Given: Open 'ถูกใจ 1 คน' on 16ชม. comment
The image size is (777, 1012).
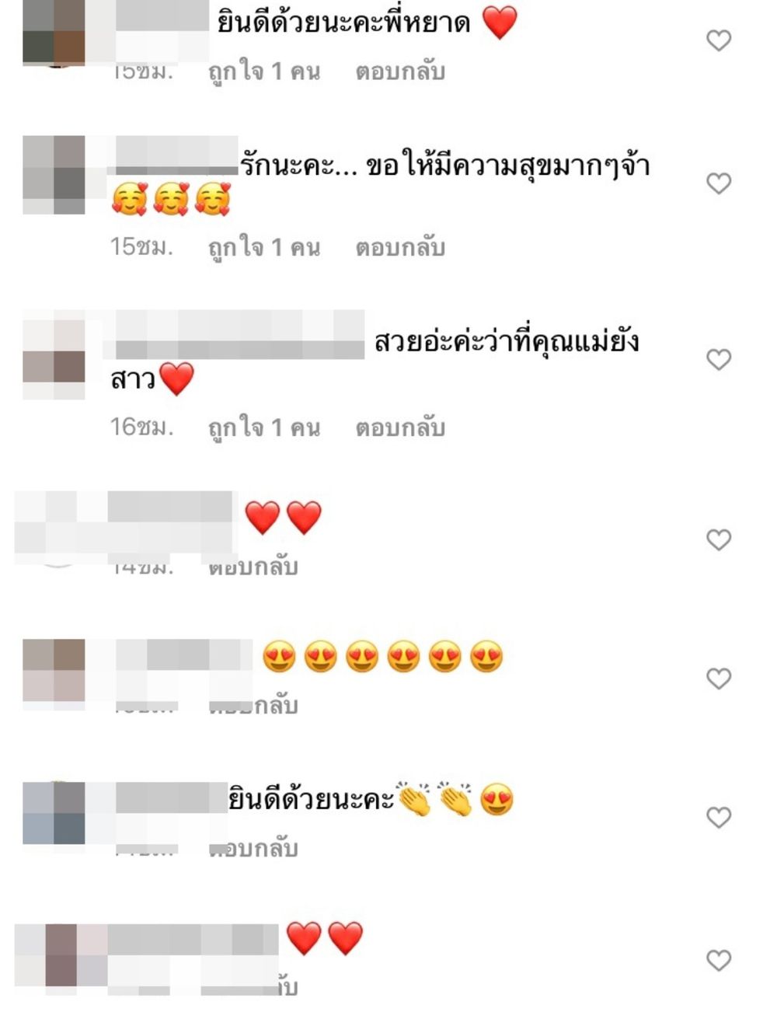Looking at the screenshot, I should tap(264, 427).
